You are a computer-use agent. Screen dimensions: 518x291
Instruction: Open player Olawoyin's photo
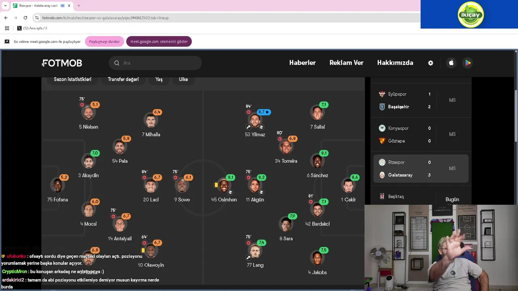coord(151,251)
